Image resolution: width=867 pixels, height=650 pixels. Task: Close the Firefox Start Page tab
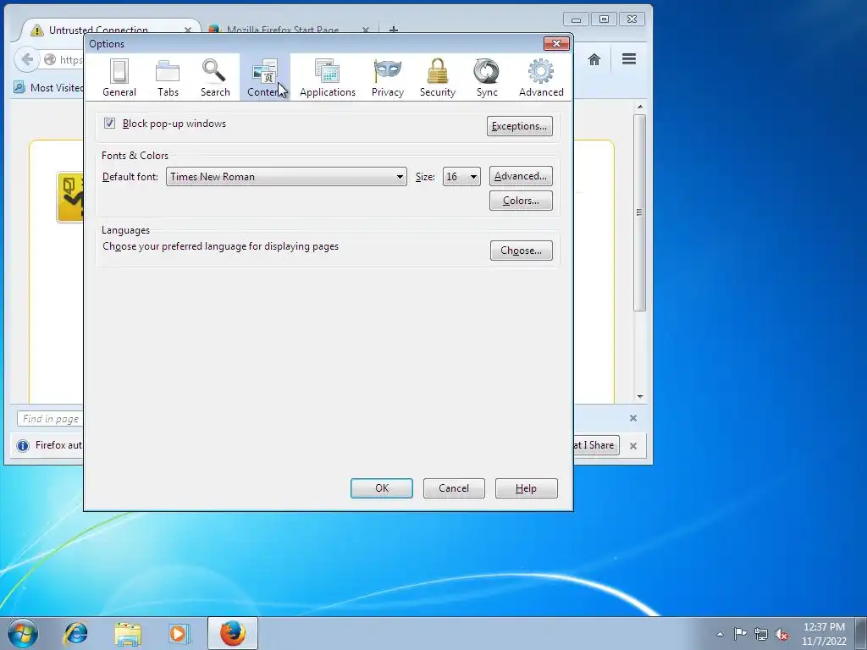point(366,30)
